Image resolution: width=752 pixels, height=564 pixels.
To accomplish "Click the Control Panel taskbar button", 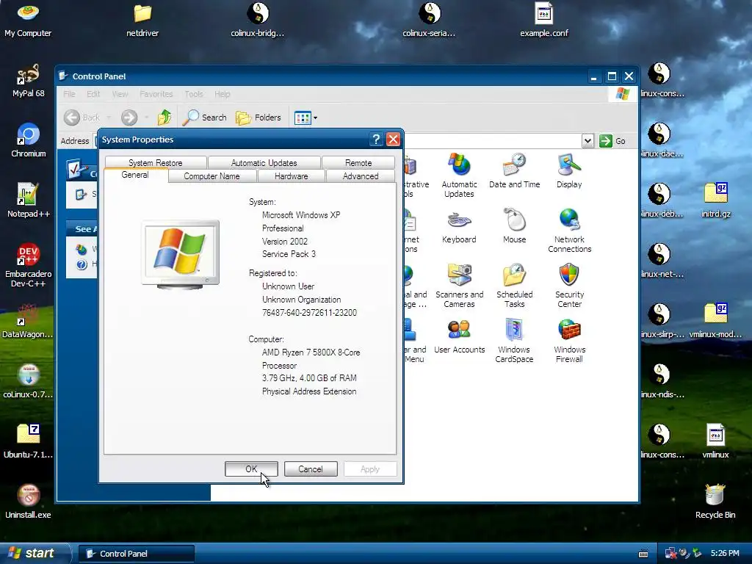I will [x=137, y=554].
